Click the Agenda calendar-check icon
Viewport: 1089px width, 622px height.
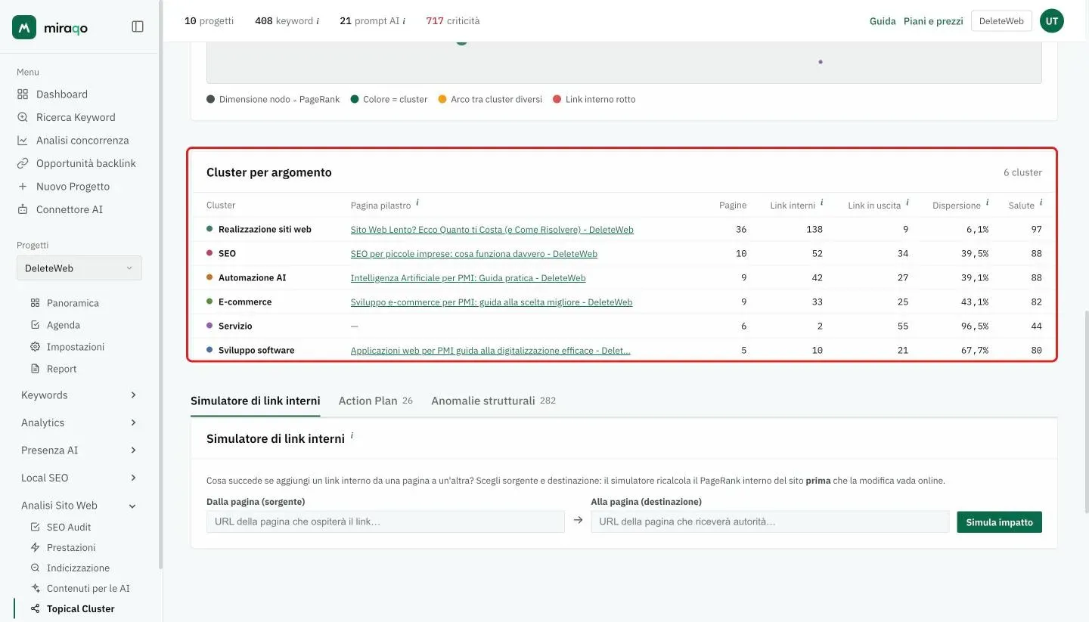coord(35,325)
